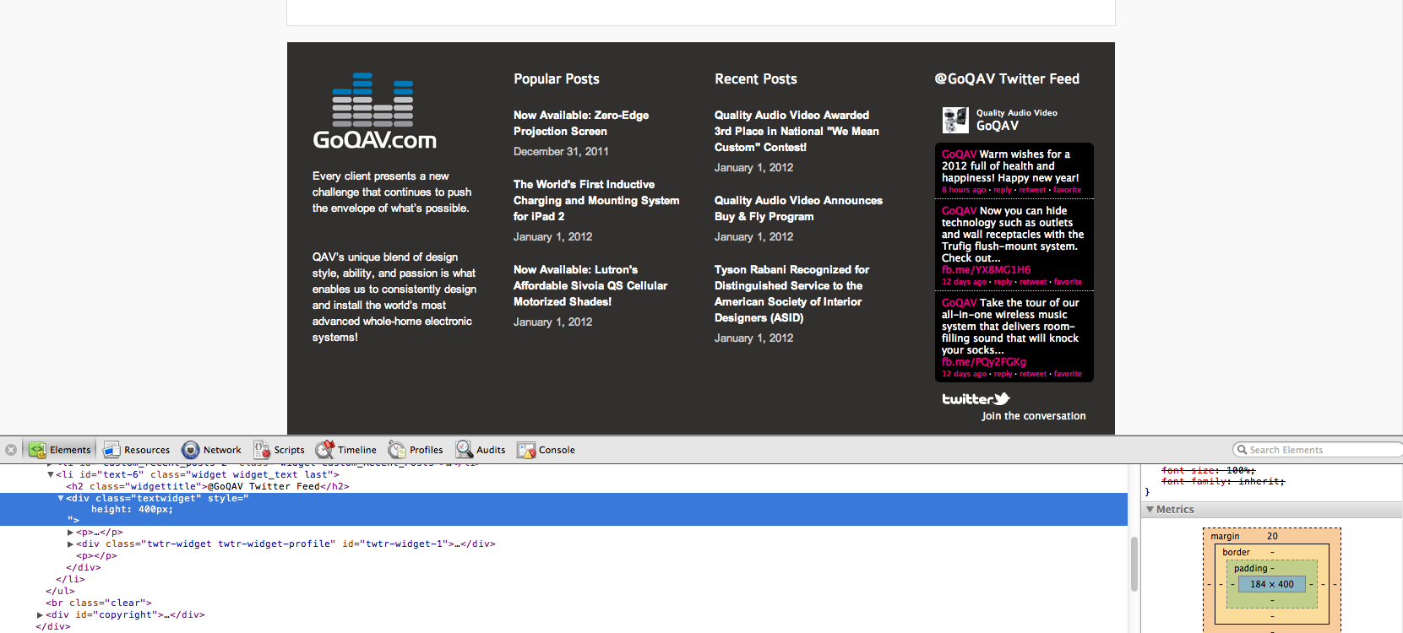Image resolution: width=1403 pixels, height=633 pixels.
Task: Click the Quality Audio Video profile avatar
Action: click(x=955, y=120)
